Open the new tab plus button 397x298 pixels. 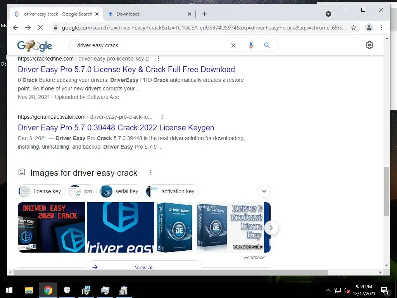tap(204, 14)
